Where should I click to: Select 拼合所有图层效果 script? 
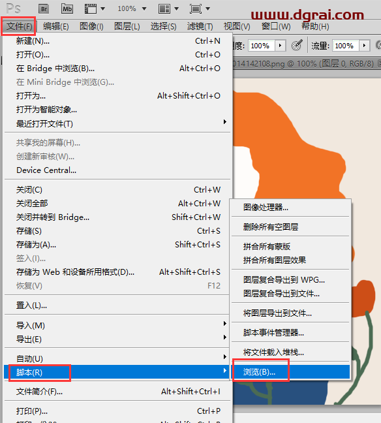[x=290, y=260]
